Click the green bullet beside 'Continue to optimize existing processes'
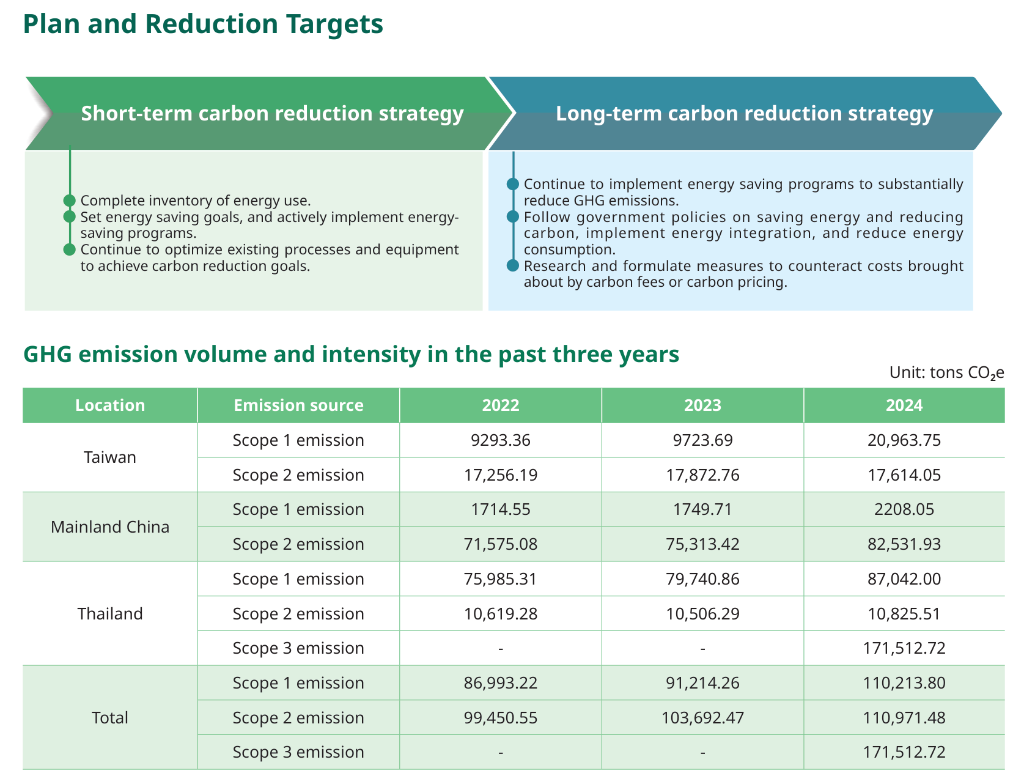Screen dimensions: 1013x776 click(70, 249)
